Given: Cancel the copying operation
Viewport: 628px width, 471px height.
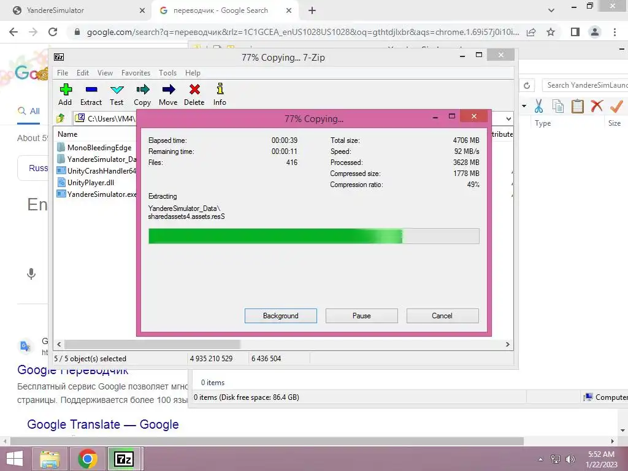Looking at the screenshot, I should coord(443,316).
